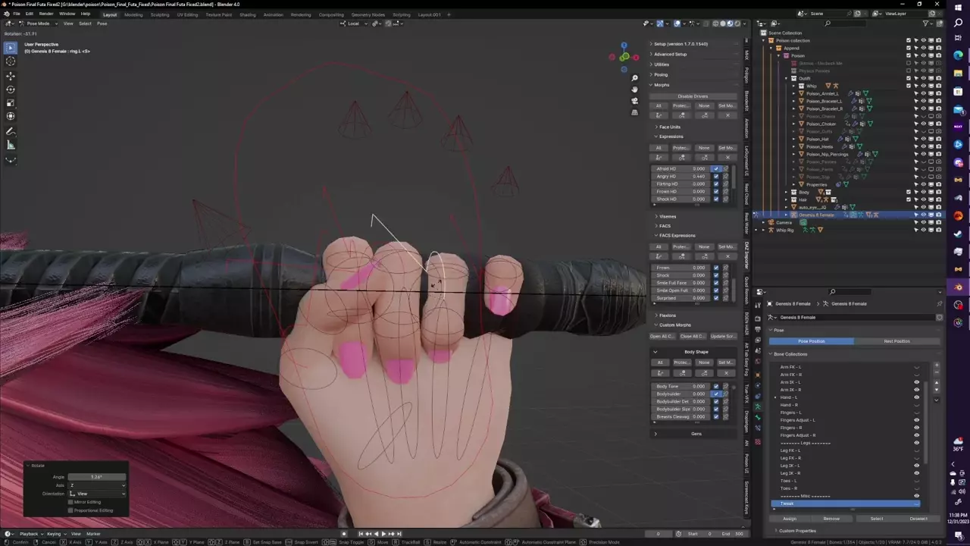Open the Pose Mode dropdown
This screenshot has height=546, width=970.
point(37,24)
